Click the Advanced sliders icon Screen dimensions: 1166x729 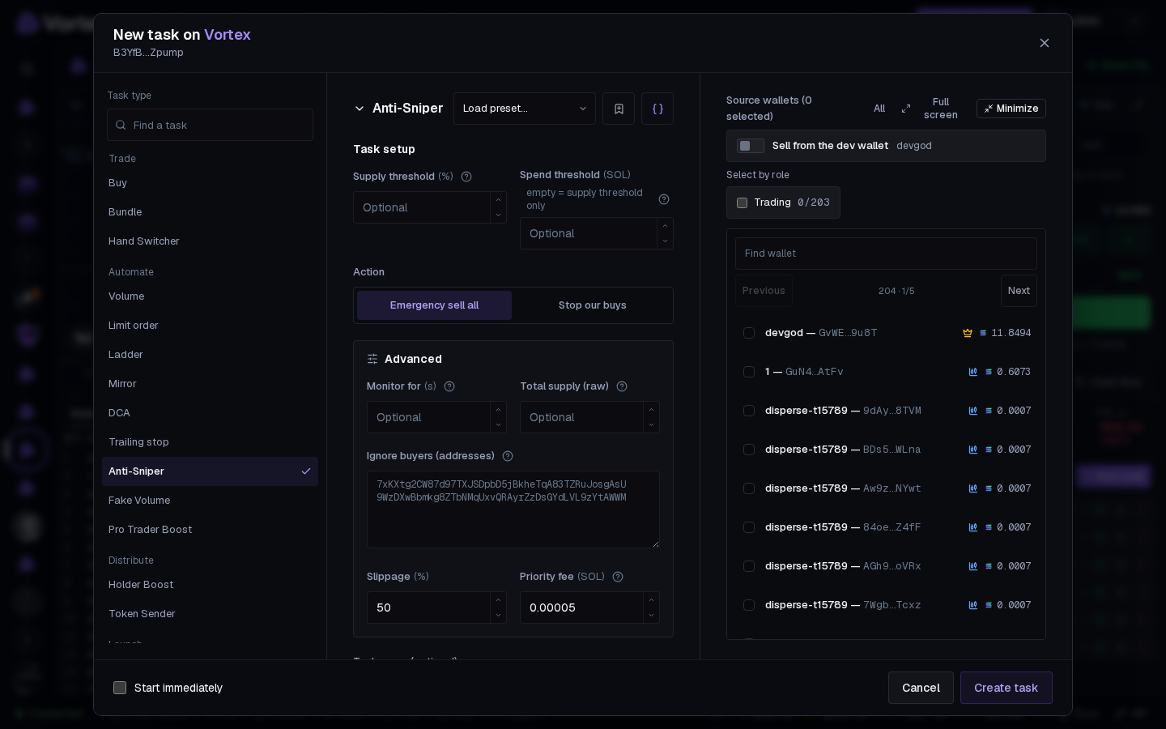click(x=372, y=359)
